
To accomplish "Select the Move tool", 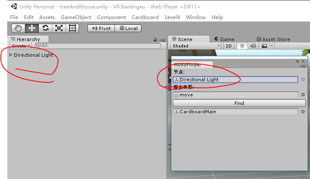I will [x=32, y=28].
